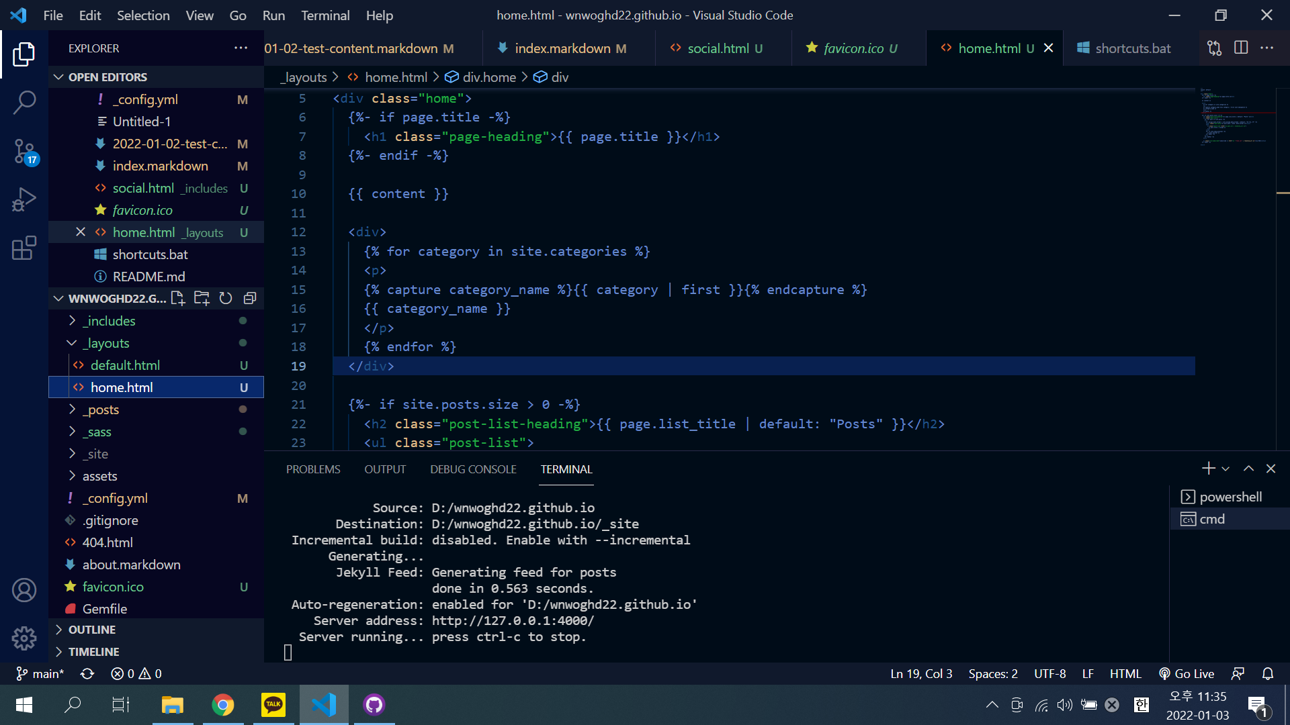The width and height of the screenshot is (1290, 725).
Task: Change indentation Spaces: 2 in status bar
Action: (993, 673)
